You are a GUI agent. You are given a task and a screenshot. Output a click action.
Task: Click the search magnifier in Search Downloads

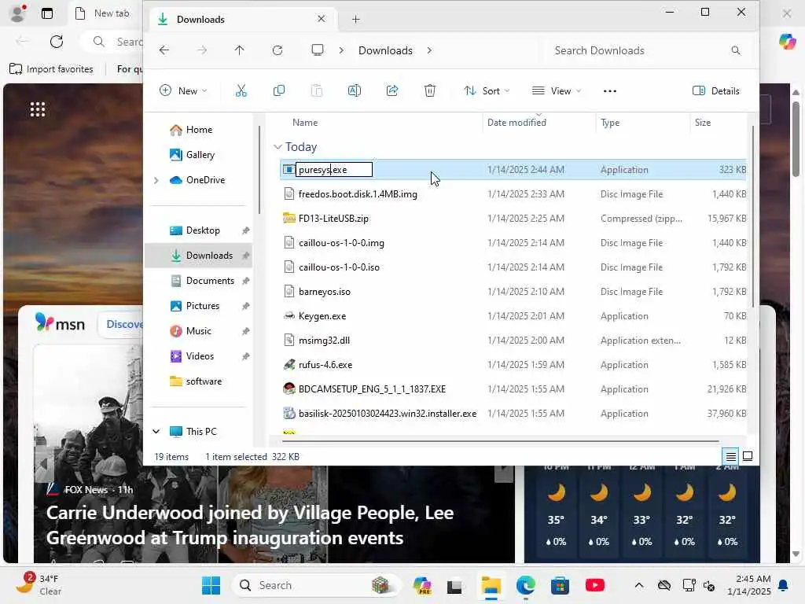pos(736,50)
